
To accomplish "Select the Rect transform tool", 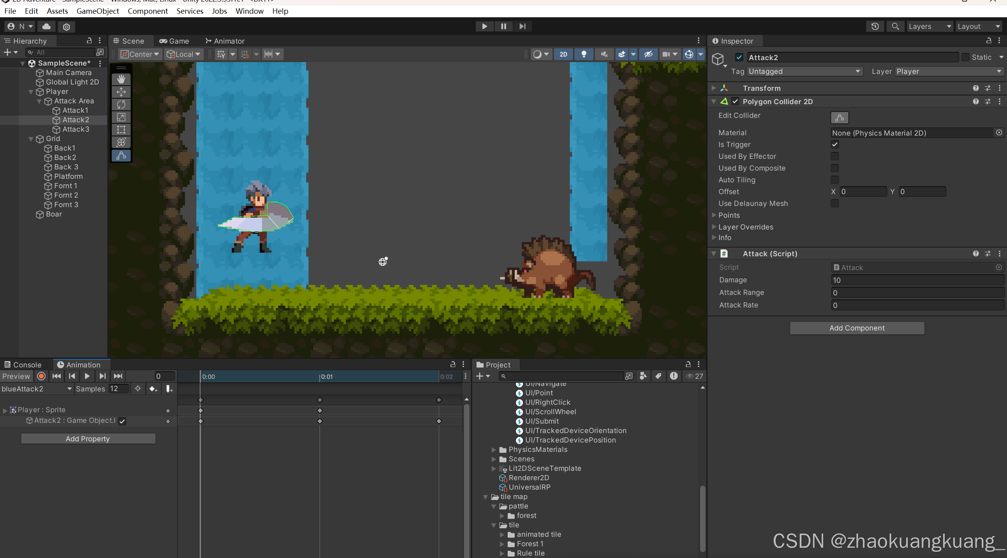I will click(121, 130).
